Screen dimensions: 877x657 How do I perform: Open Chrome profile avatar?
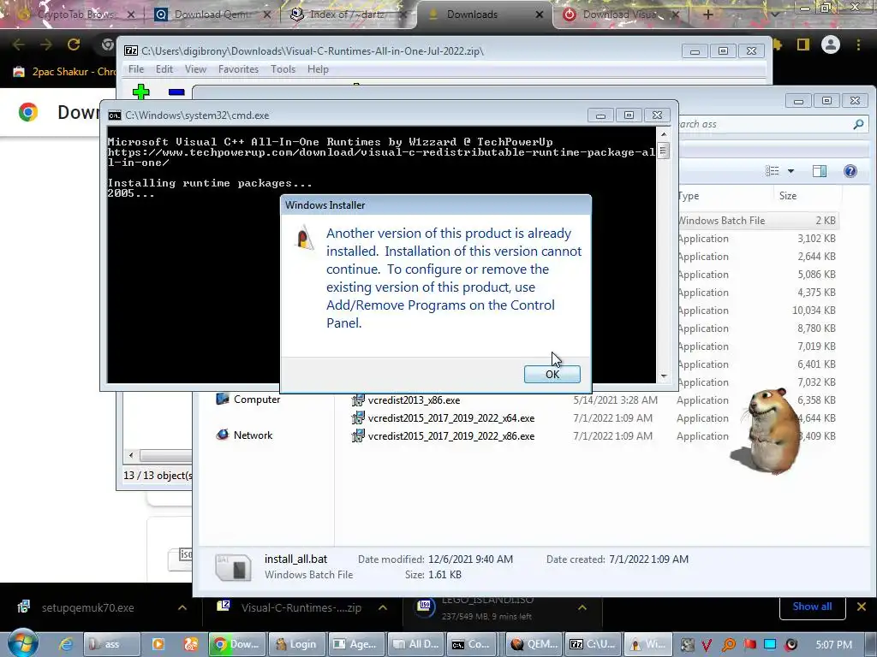(x=831, y=44)
